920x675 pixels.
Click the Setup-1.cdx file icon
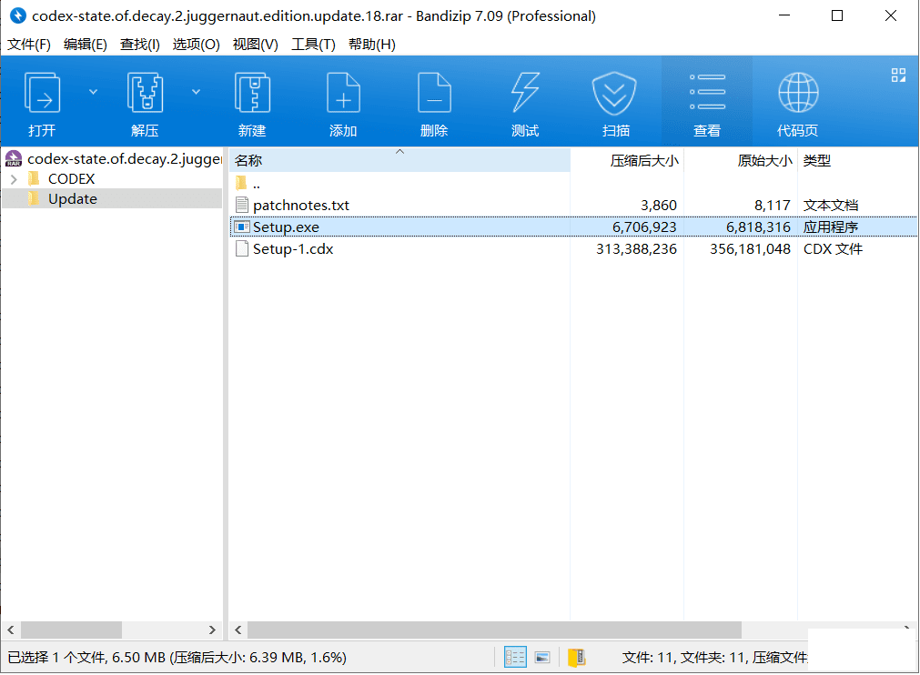click(x=242, y=248)
